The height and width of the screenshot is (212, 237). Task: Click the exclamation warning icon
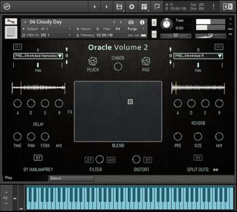click(213, 6)
